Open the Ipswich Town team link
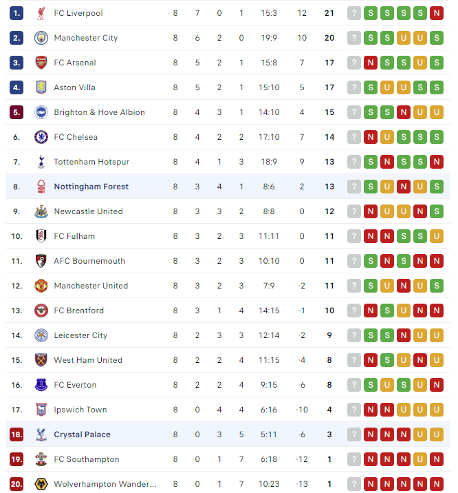Screen dimensions: 458x493 tap(80, 410)
